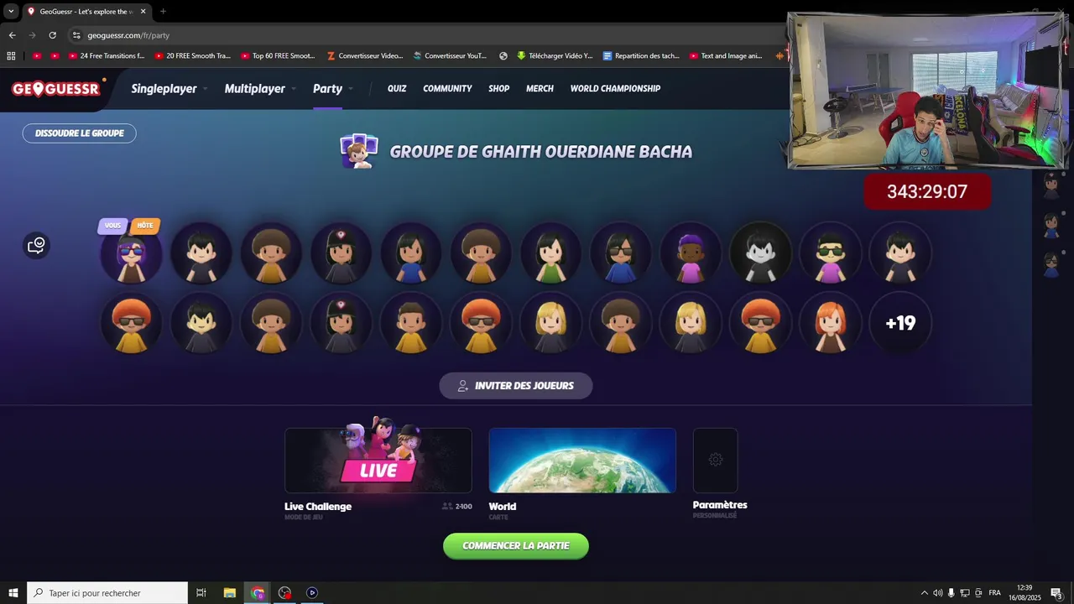Open 'Repartition des tach...' bookmark

point(642,56)
